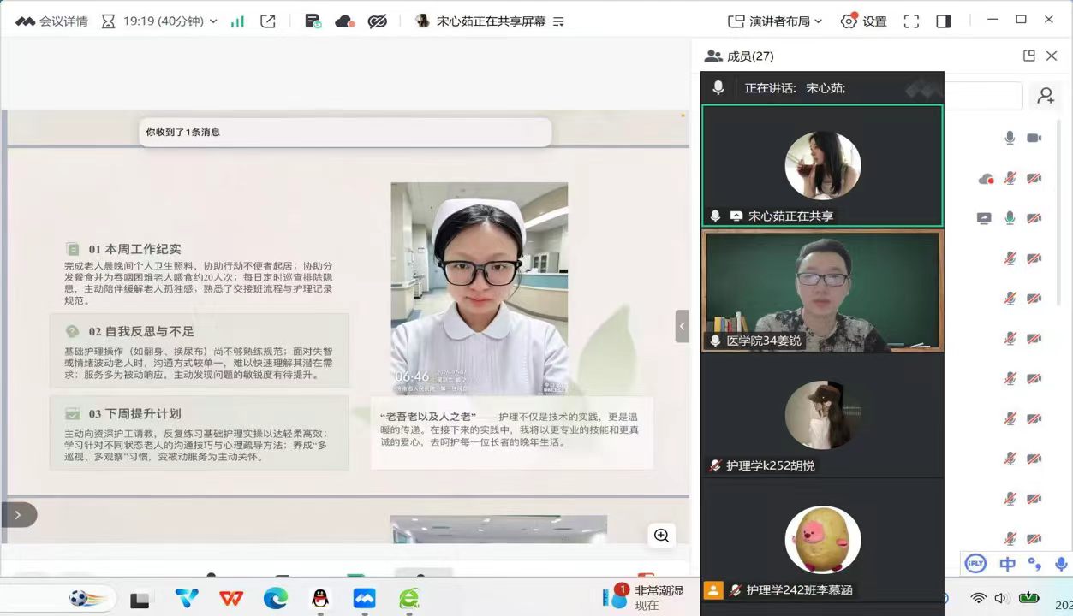This screenshot has height=616, width=1073.
Task: Select 宋心茹 speaker video tile
Action: point(822,166)
